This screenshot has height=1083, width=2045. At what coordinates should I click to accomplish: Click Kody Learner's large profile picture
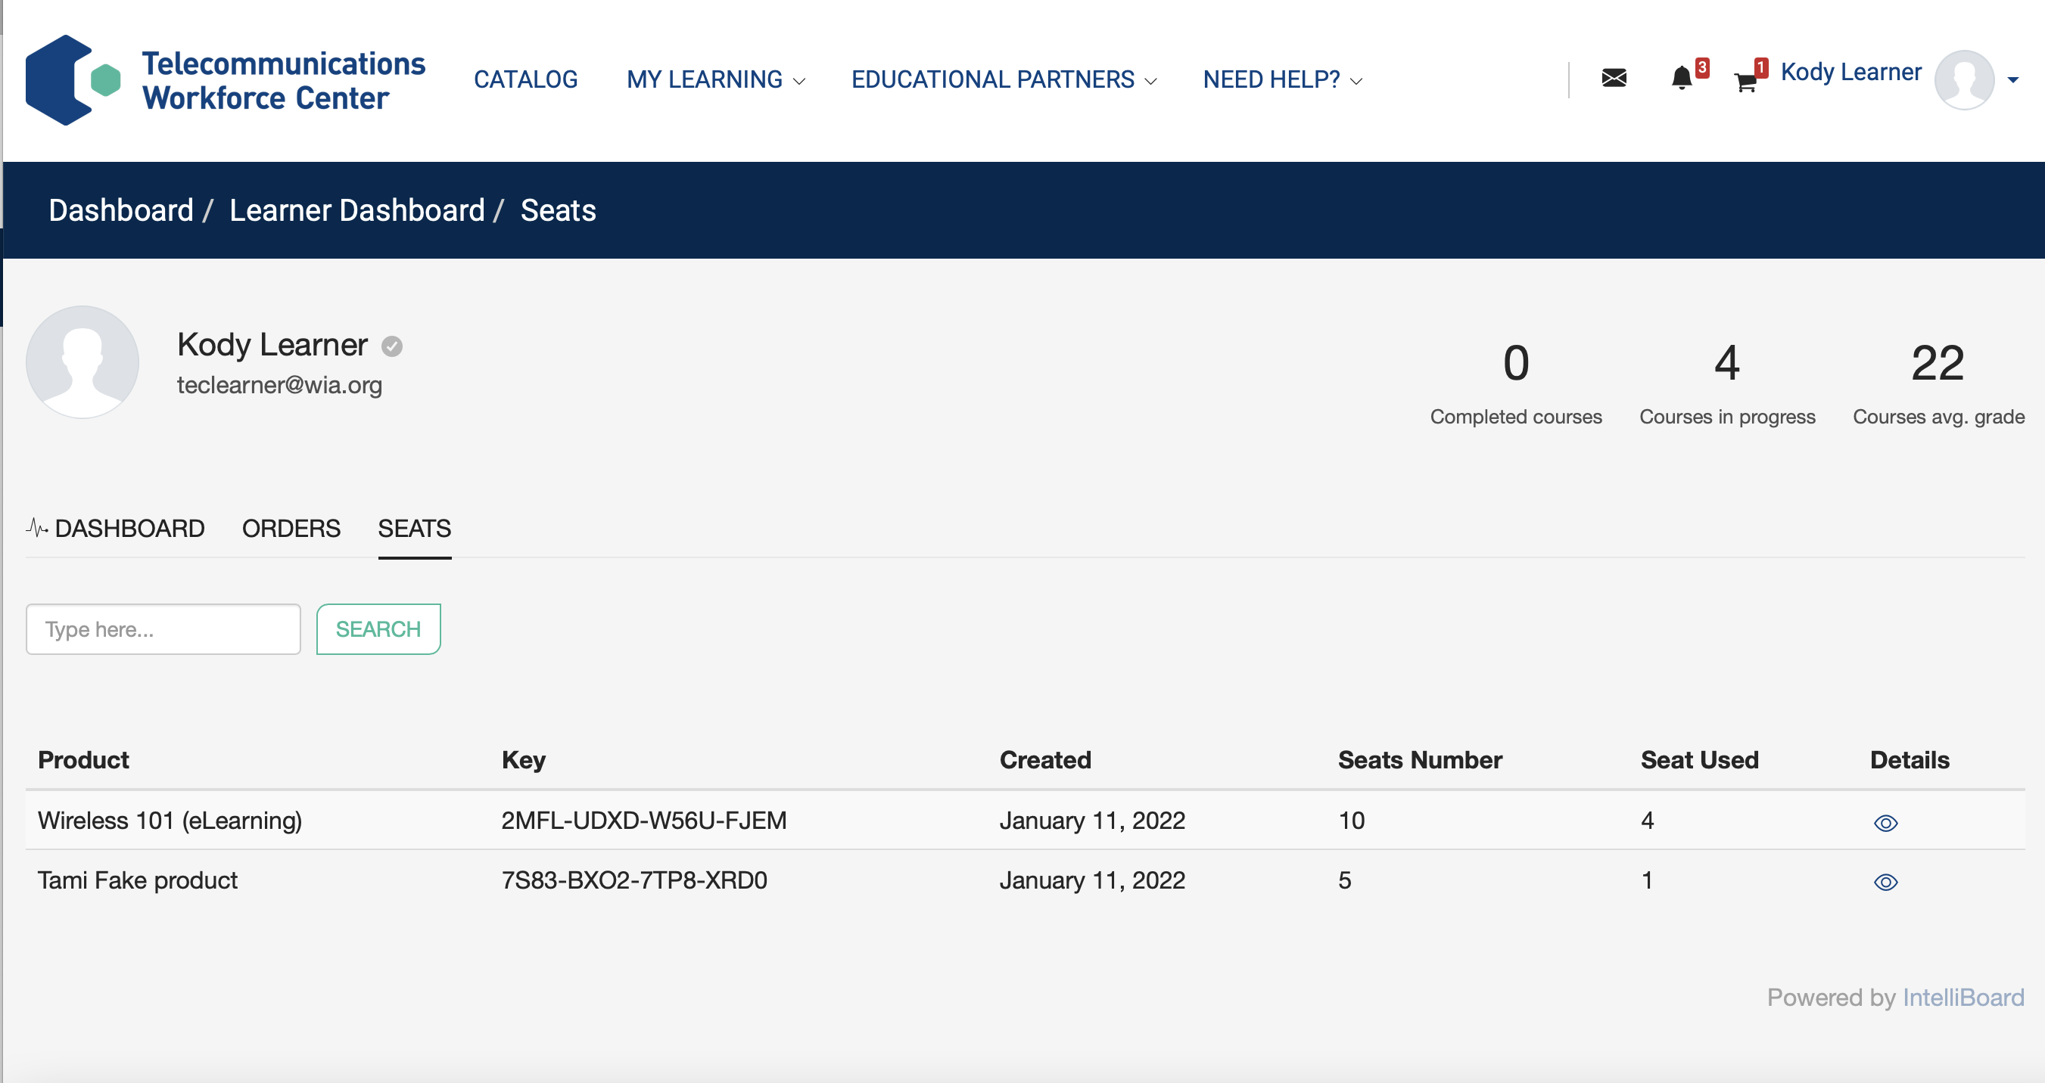point(82,362)
